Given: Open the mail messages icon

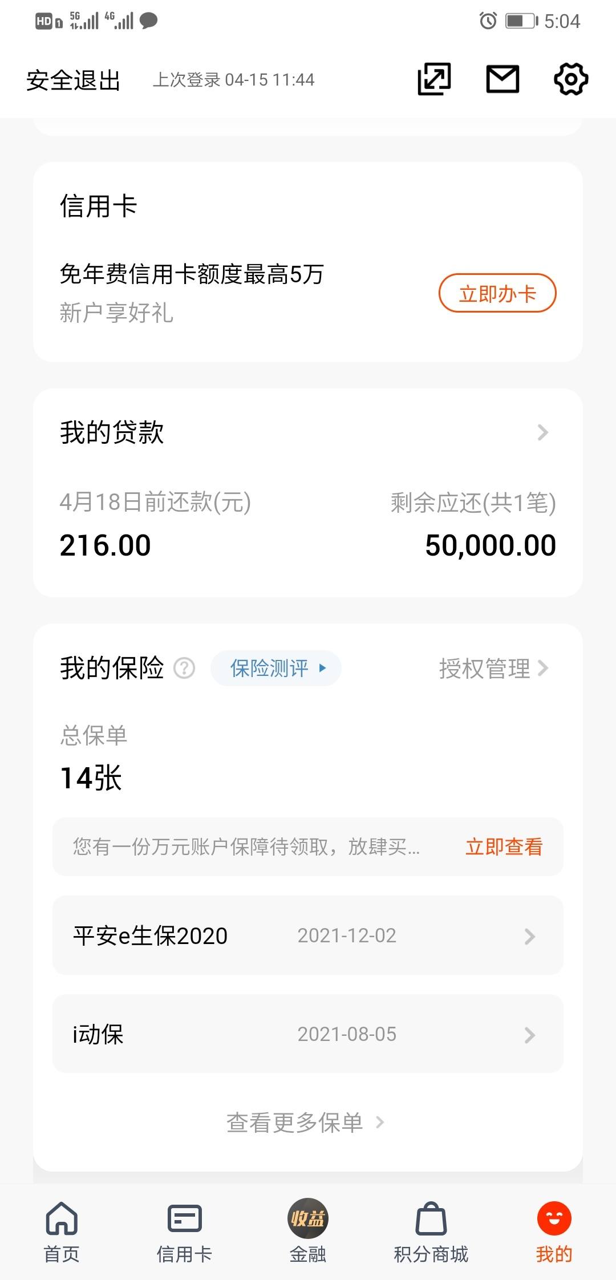Looking at the screenshot, I should pos(502,79).
